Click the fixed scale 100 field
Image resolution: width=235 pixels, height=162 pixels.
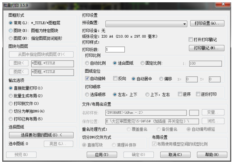[206, 64]
